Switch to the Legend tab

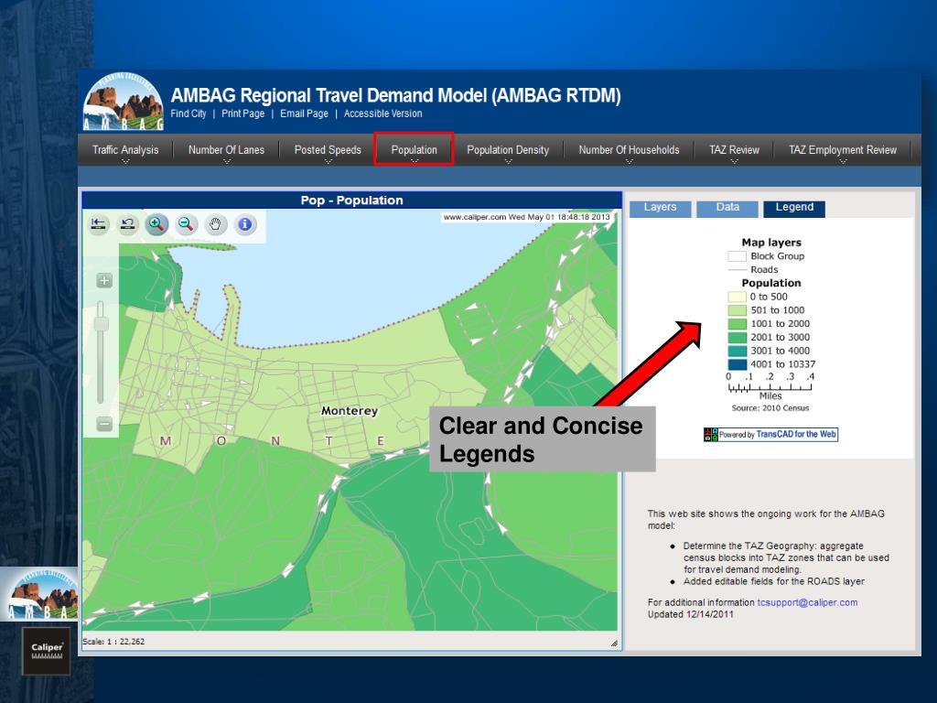point(794,209)
